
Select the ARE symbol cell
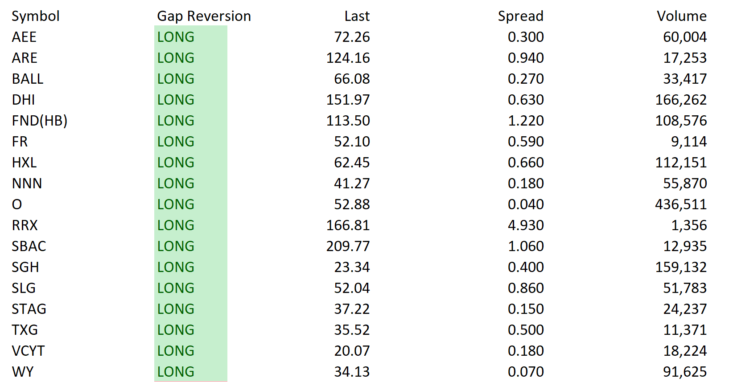pos(25,58)
